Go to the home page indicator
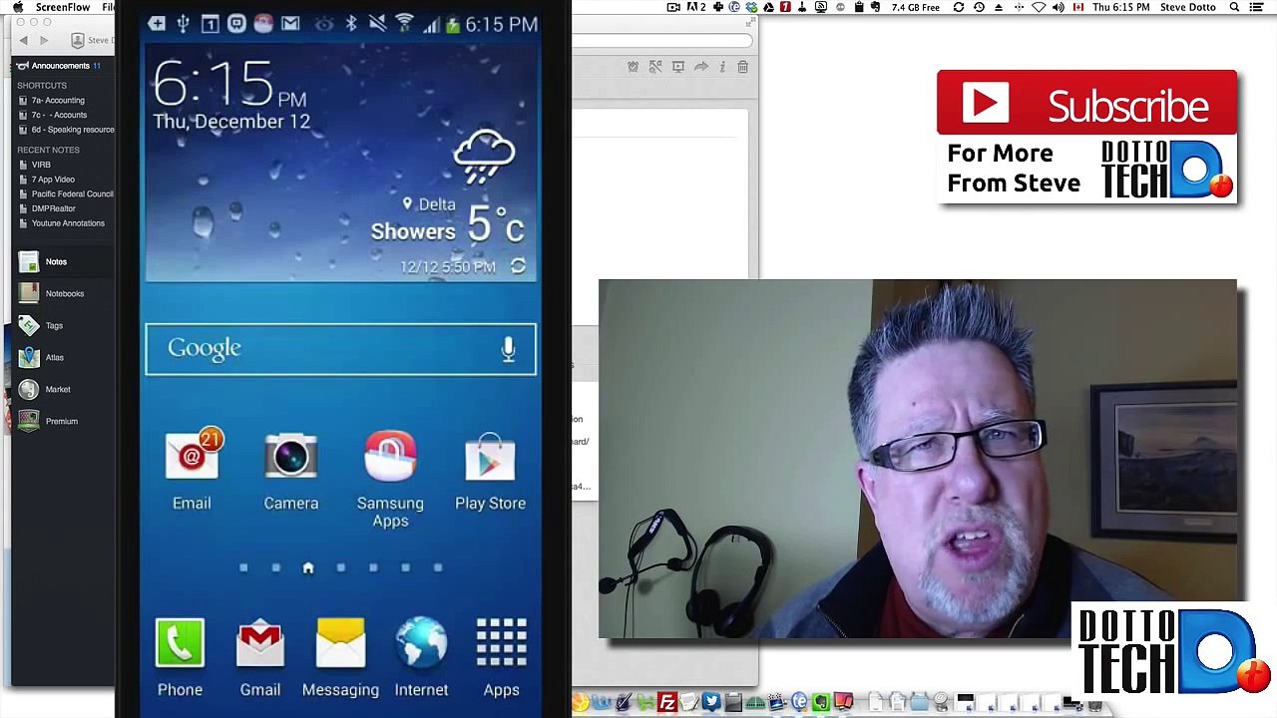 click(307, 567)
